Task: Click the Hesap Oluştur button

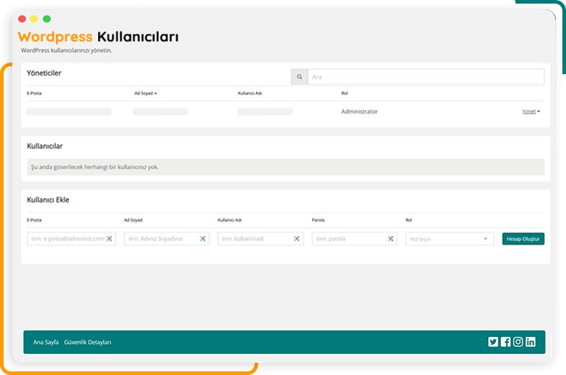Action: (x=523, y=239)
